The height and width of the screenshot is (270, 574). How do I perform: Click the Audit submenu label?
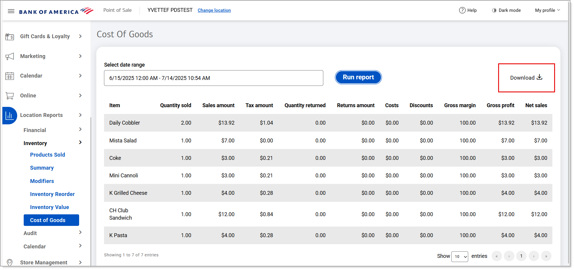pyautogui.click(x=30, y=233)
